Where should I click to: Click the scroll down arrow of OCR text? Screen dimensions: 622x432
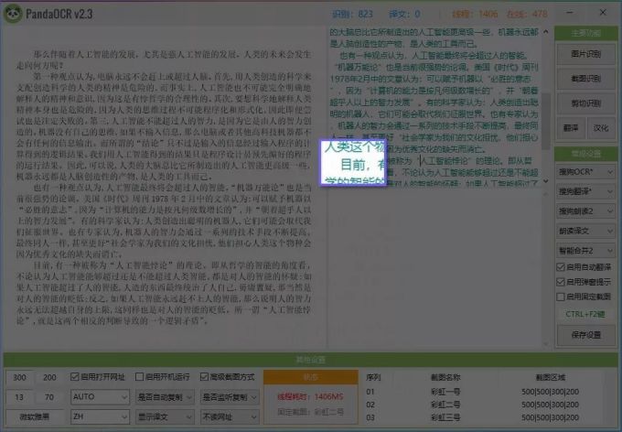tap(546, 181)
